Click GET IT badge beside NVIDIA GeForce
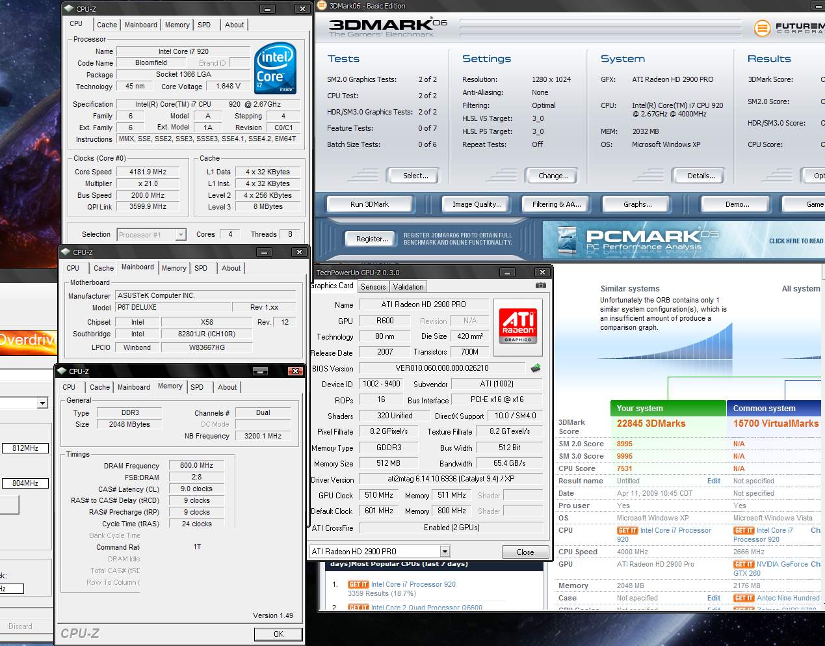Image resolution: width=825 pixels, height=646 pixels. 744,564
